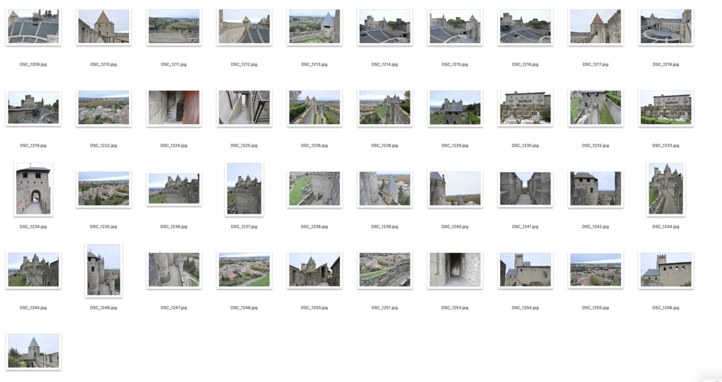Choose the DSC_1256.jpg thumbnail
The height and width of the screenshot is (382, 722).
666,270
